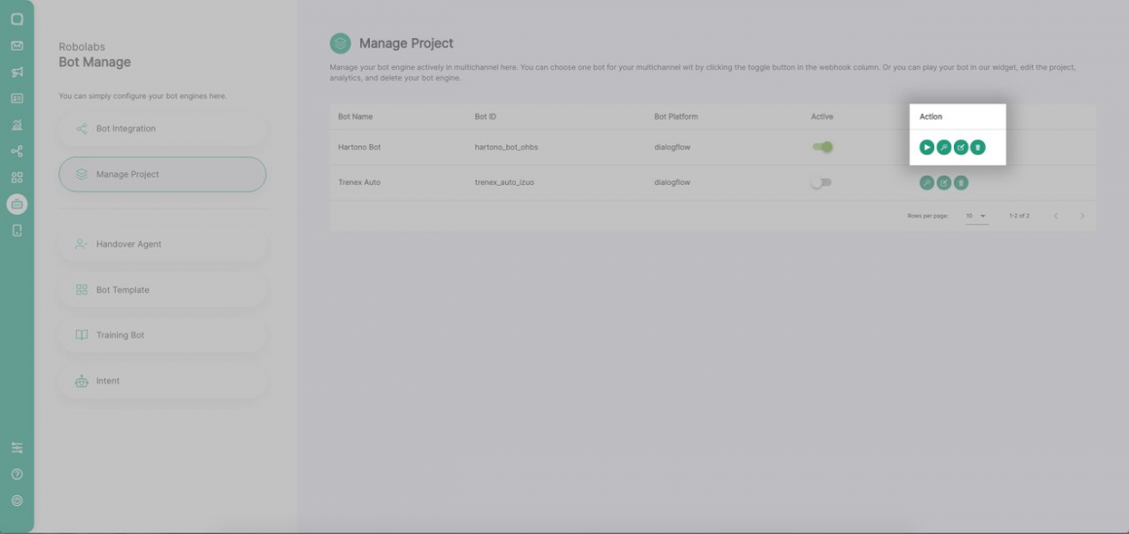
Task: Delete the Hartono Bot engine
Action: tap(978, 147)
